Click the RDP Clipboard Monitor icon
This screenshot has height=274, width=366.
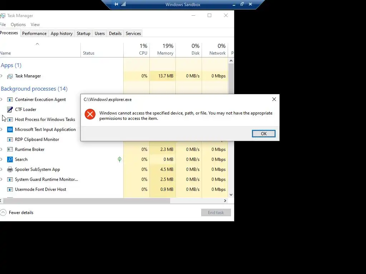tap(10, 139)
